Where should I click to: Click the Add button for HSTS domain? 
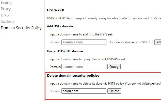click(x=158, y=42)
